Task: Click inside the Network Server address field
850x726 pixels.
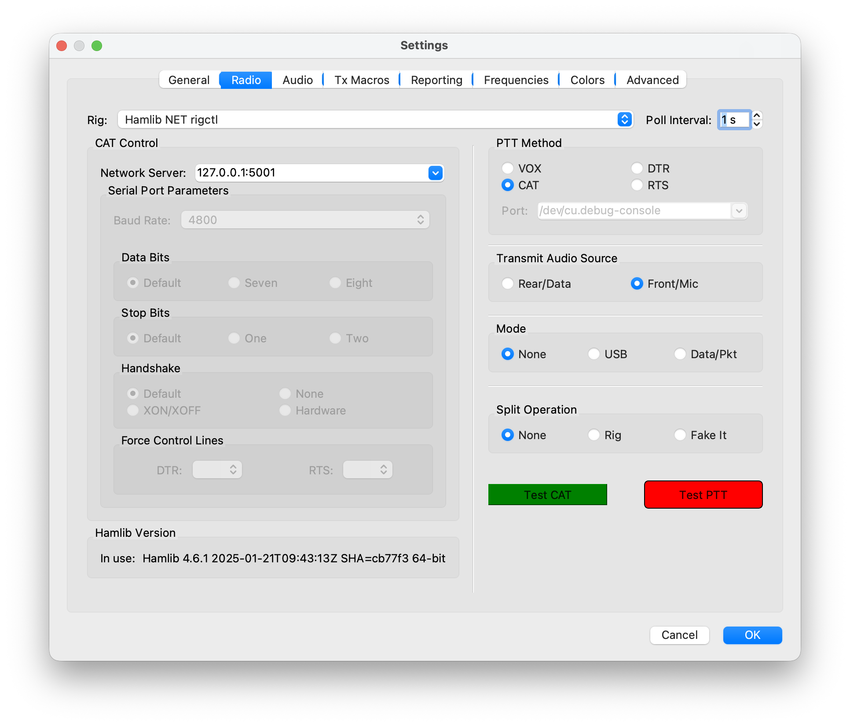Action: [308, 172]
